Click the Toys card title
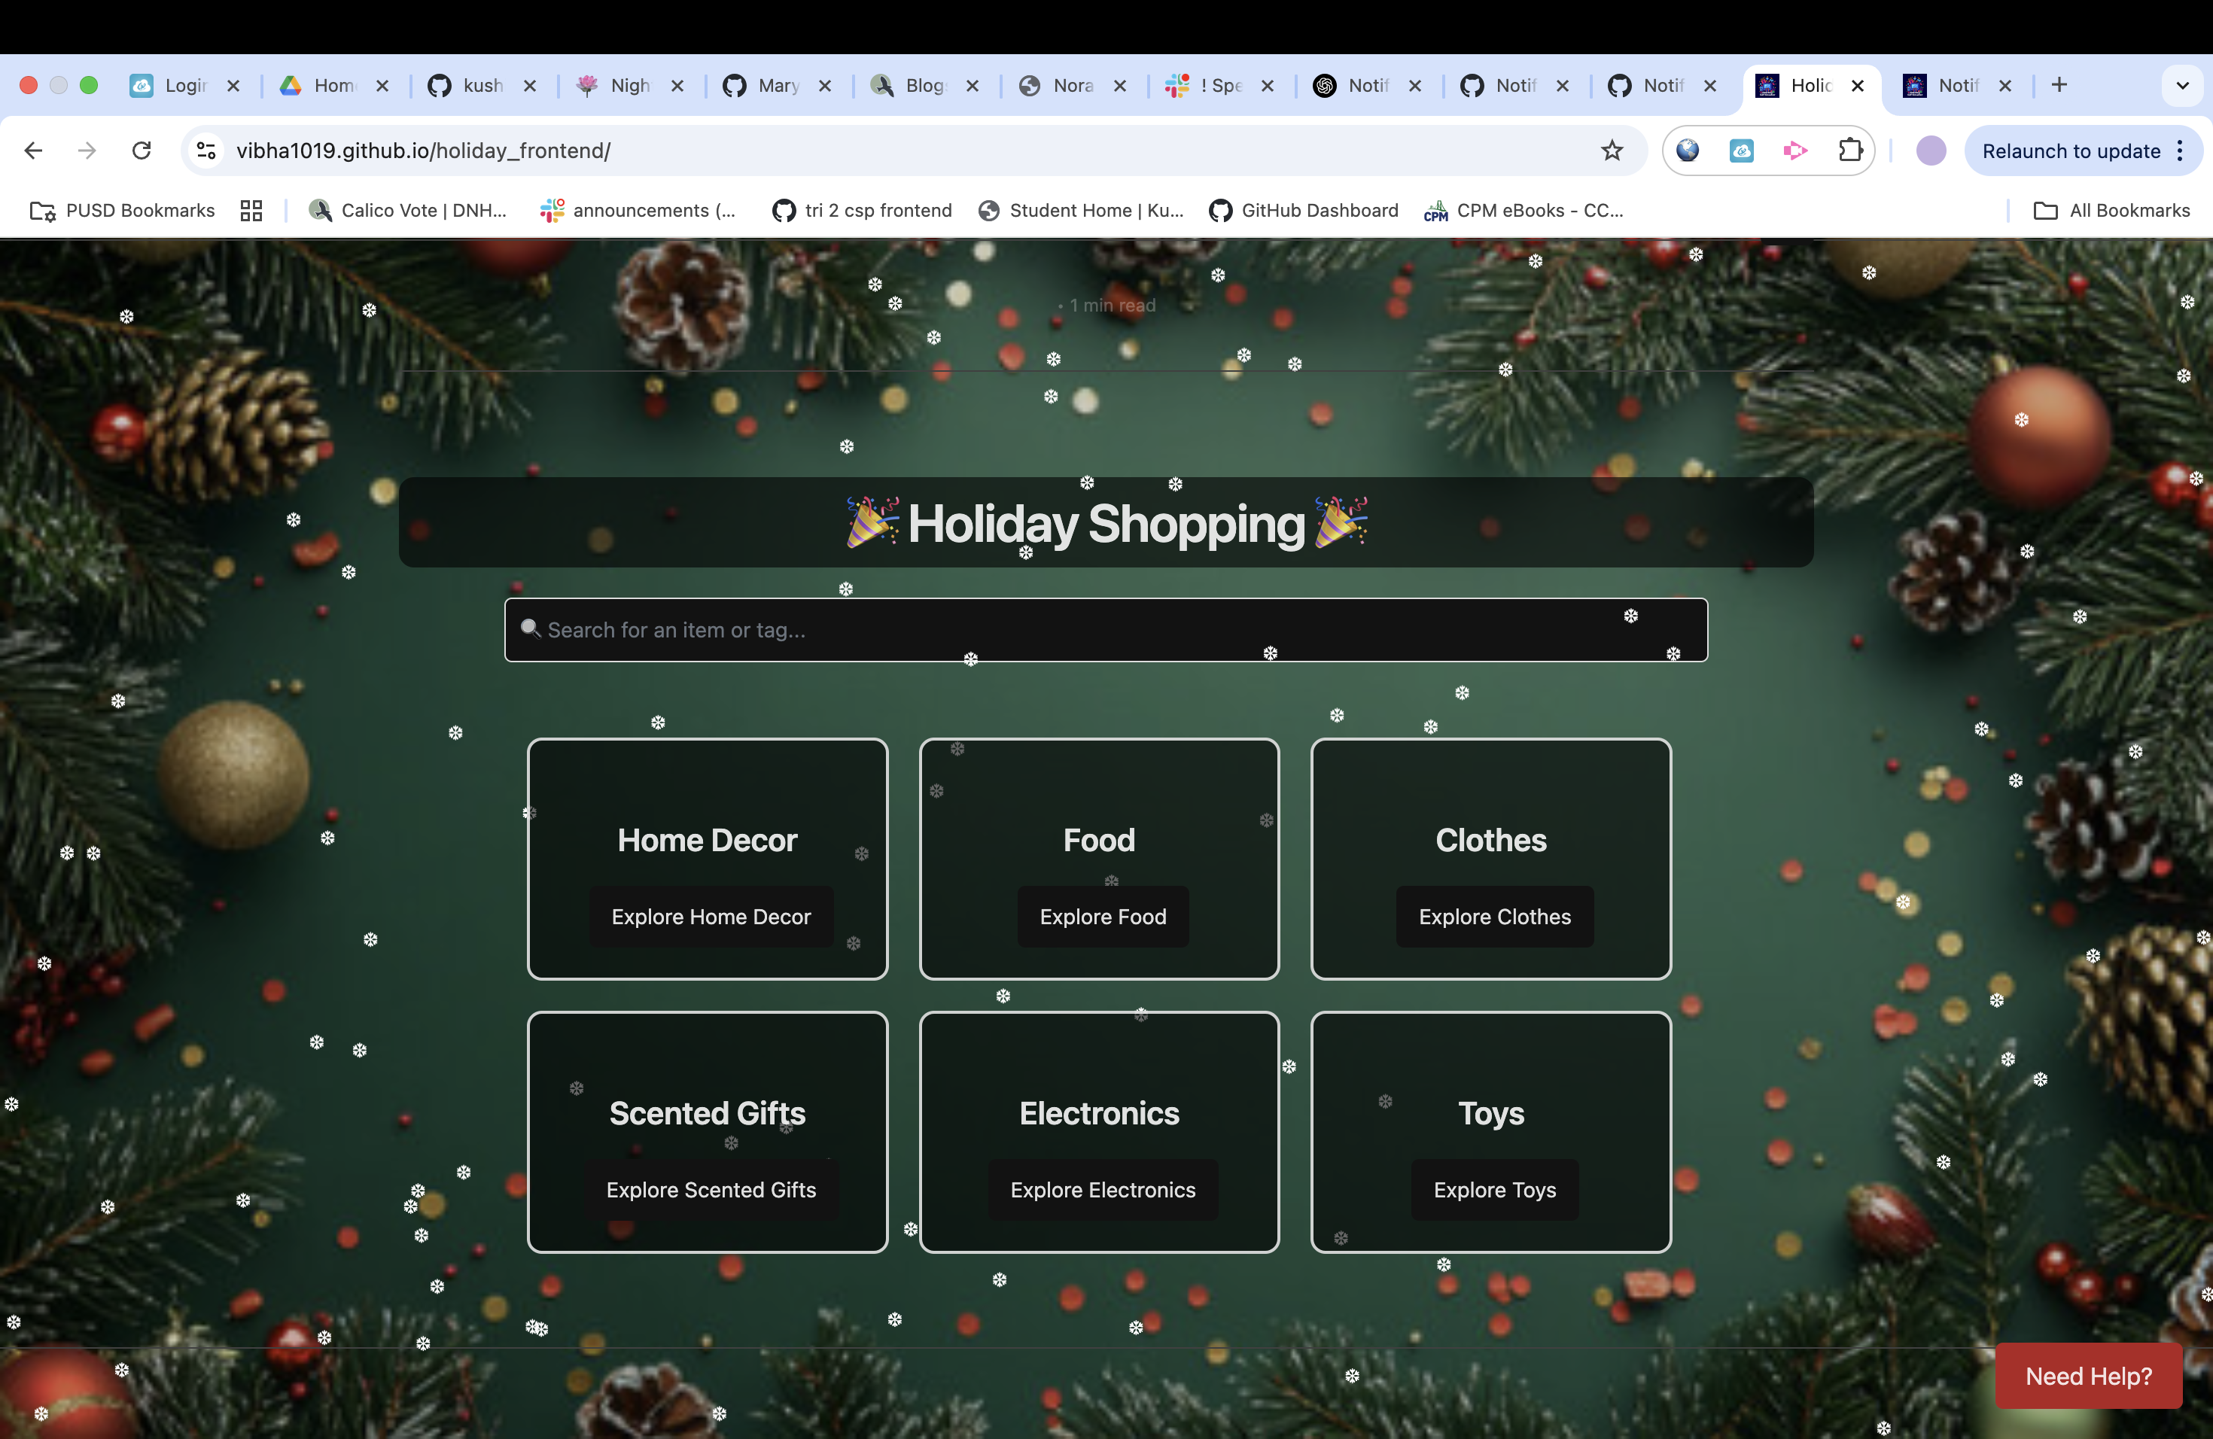The height and width of the screenshot is (1439, 2213). [1490, 1114]
